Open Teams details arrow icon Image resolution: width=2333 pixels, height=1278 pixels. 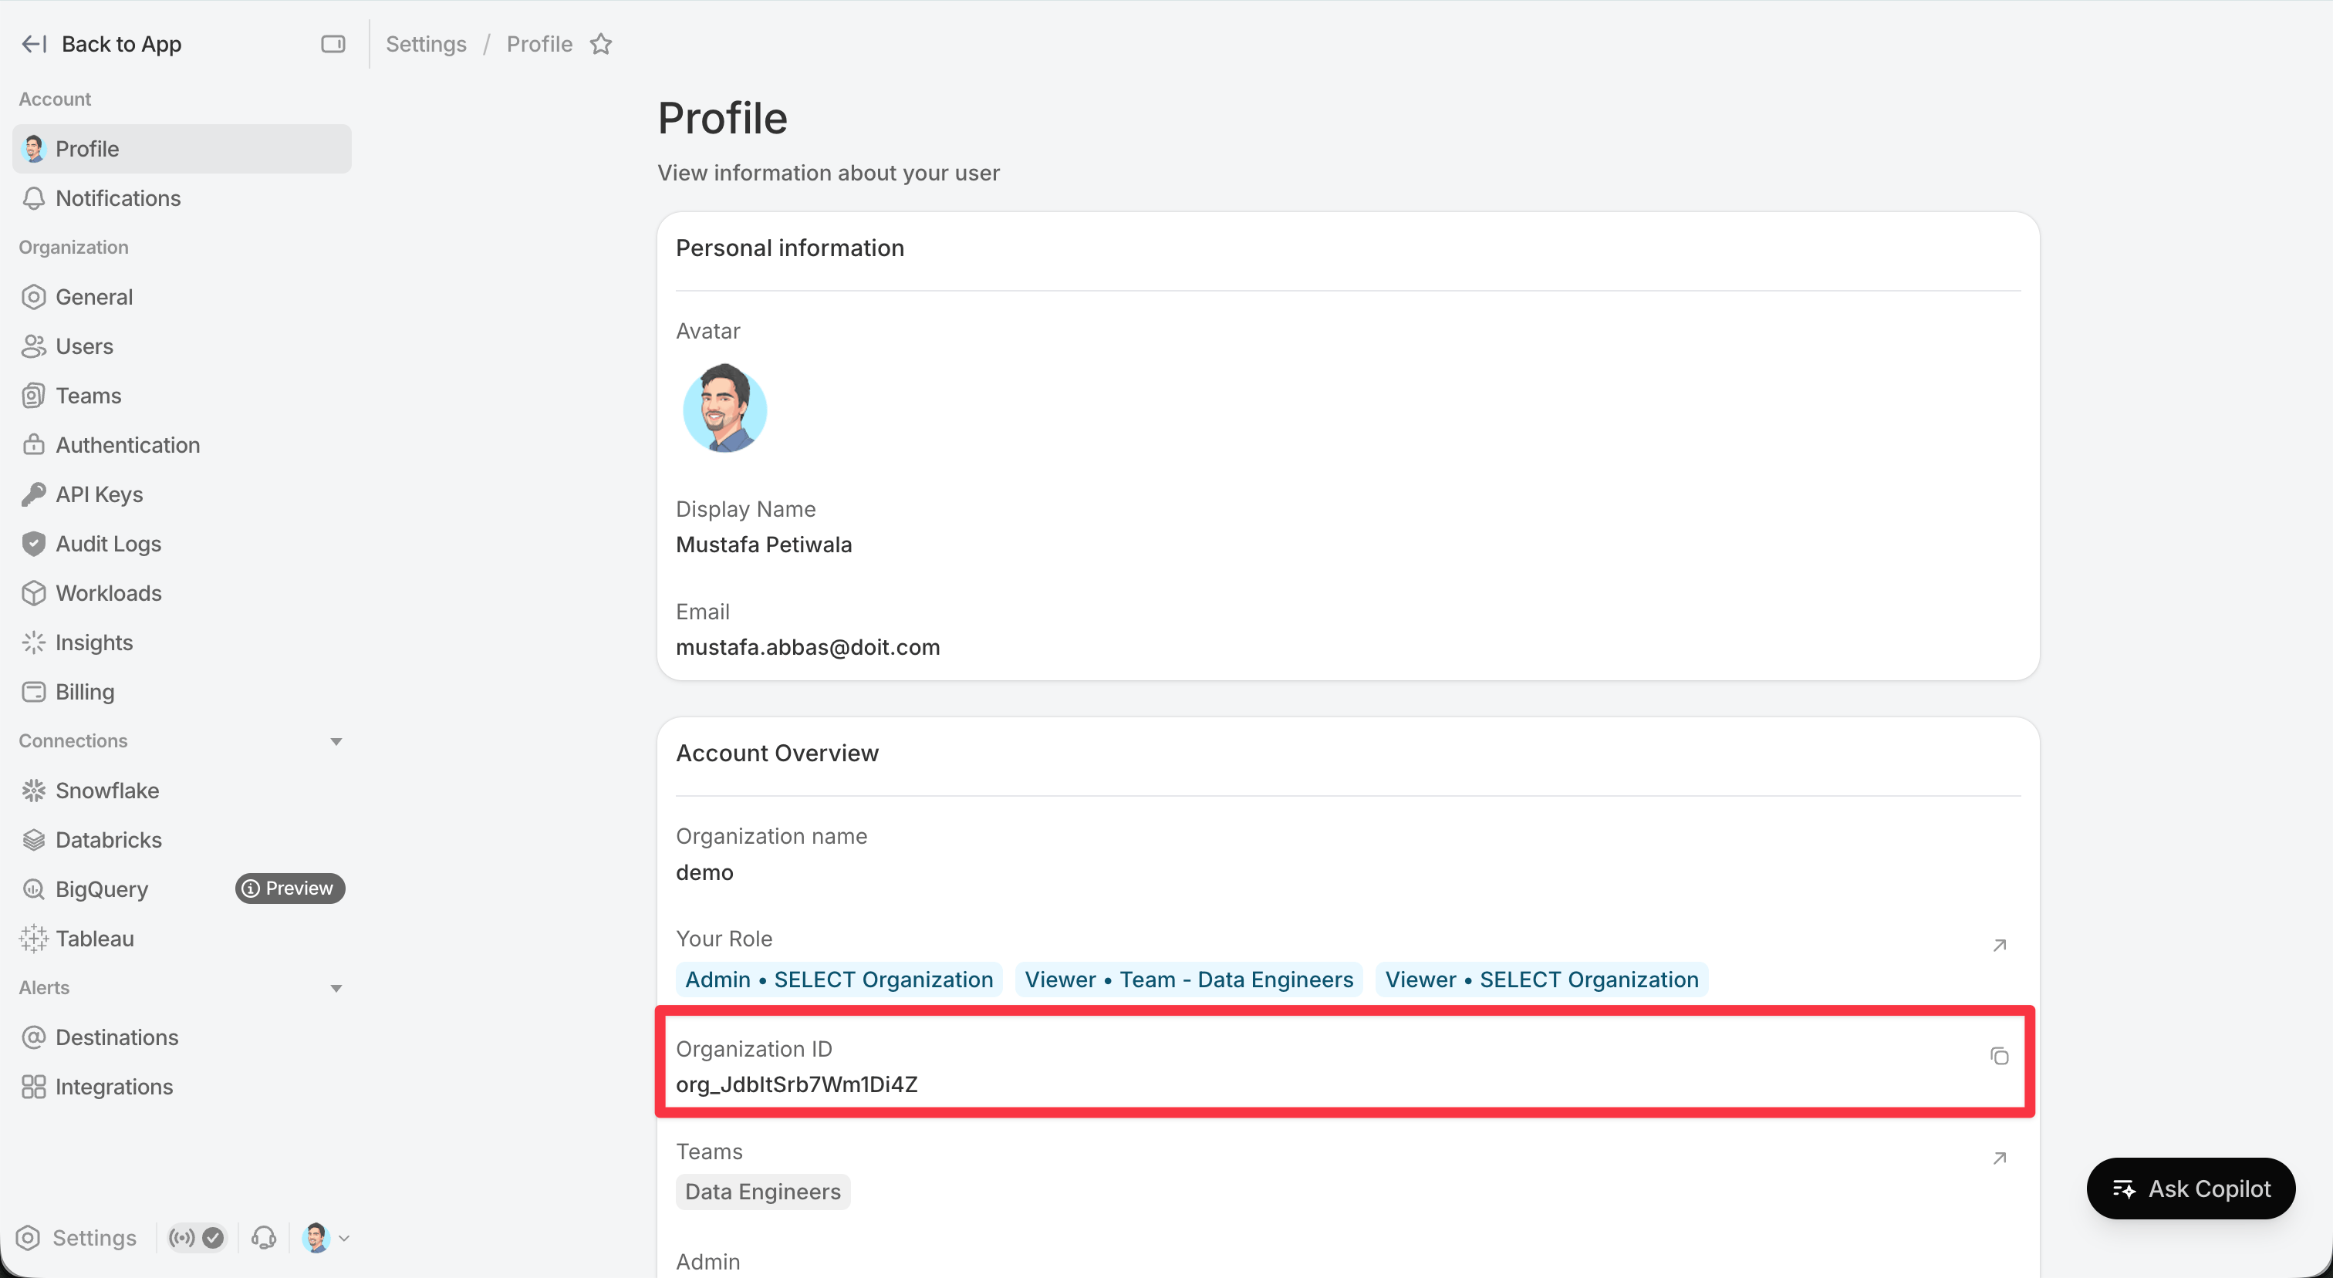pos(2000,1158)
